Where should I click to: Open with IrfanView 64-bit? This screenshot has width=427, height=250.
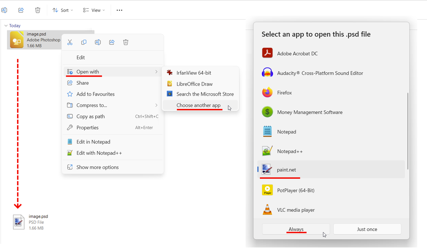200,73
